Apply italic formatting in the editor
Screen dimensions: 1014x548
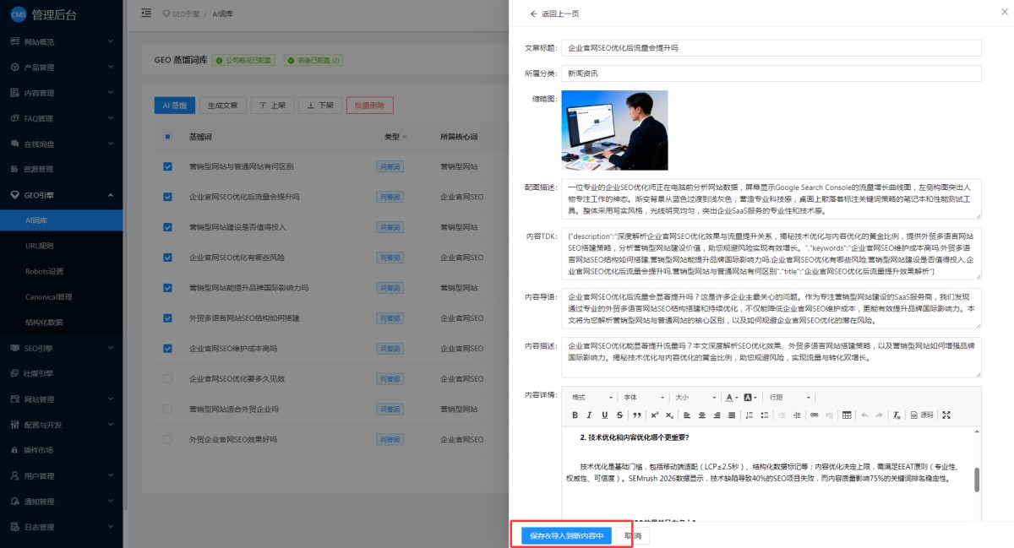tap(590, 415)
